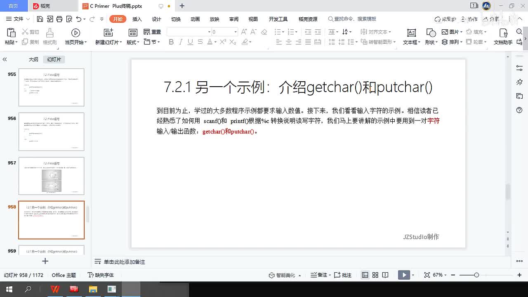Open Print Preview from quick toolbar

(x=69, y=19)
